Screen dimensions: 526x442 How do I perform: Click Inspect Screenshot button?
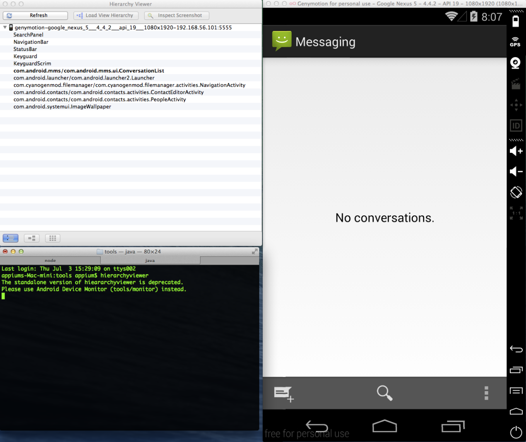tap(177, 15)
